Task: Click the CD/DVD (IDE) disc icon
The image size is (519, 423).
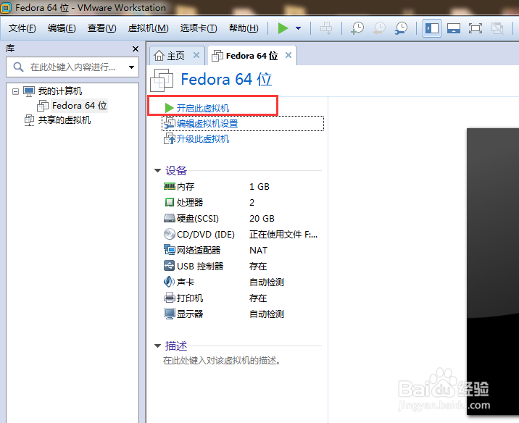Action: point(170,234)
